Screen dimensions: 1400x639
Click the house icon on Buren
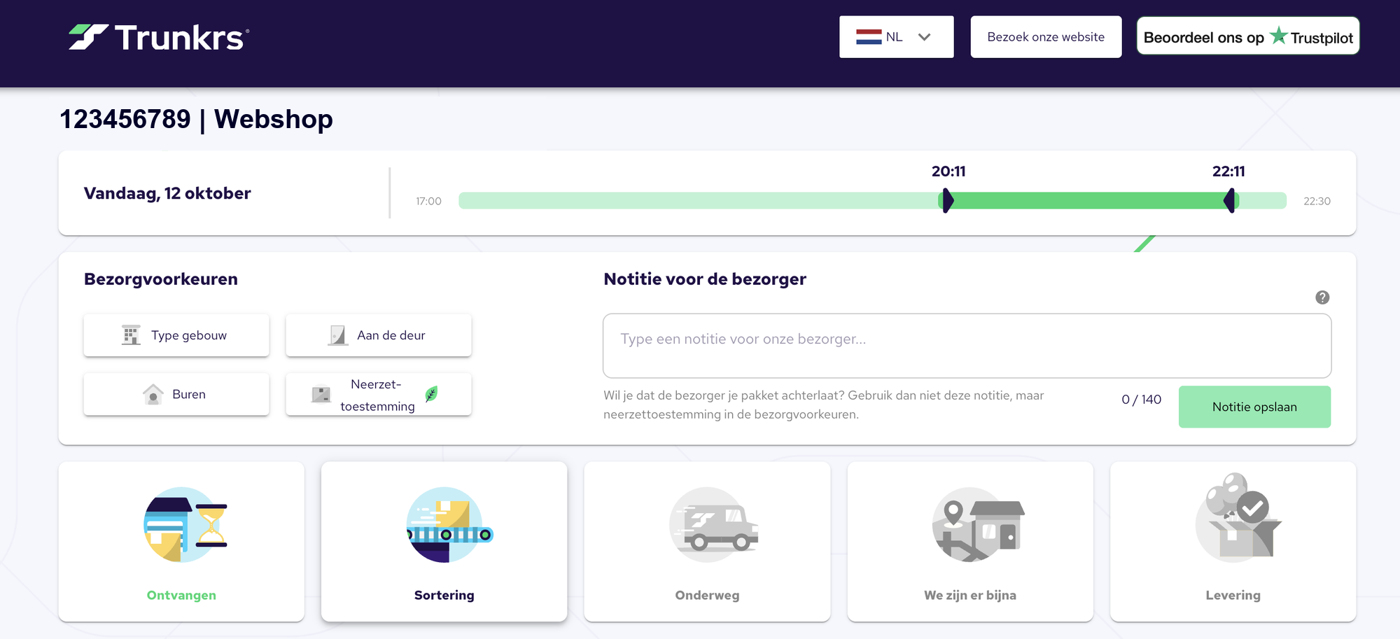[x=153, y=394]
